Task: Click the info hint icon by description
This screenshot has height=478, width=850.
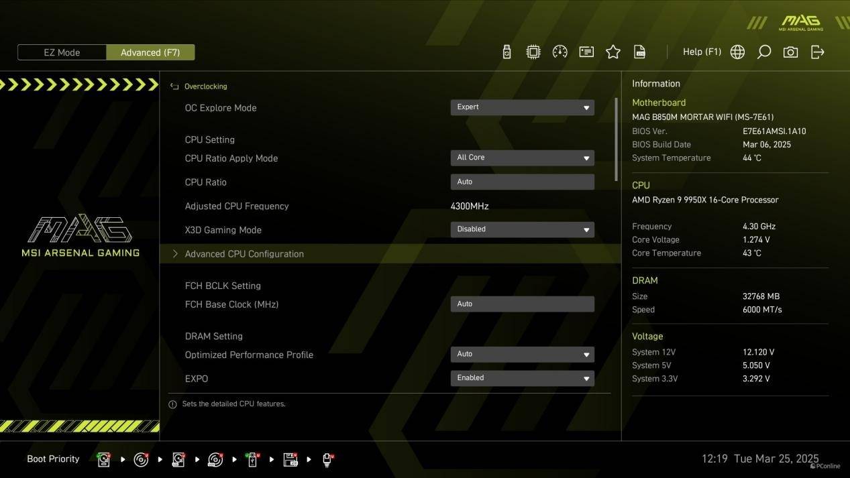Action: [173, 404]
